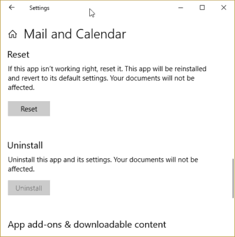Click the vertical scrollbar thumb
Viewport: 235px width, 237px height.
tap(233, 178)
